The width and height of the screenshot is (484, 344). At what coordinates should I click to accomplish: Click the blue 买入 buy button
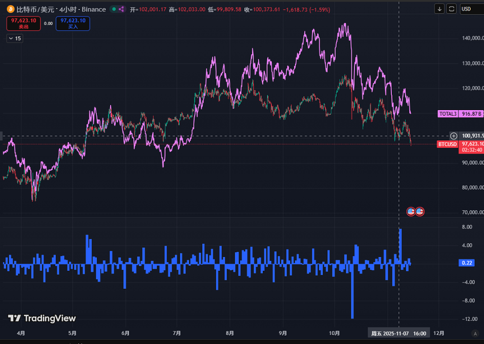coord(73,23)
